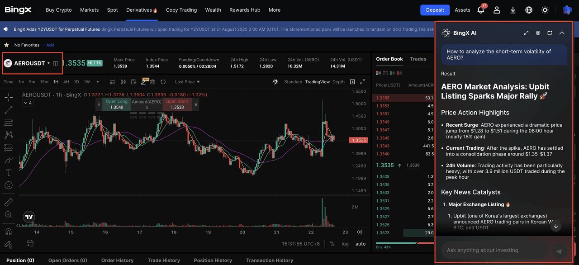Switch to the Trades tab

(418, 59)
